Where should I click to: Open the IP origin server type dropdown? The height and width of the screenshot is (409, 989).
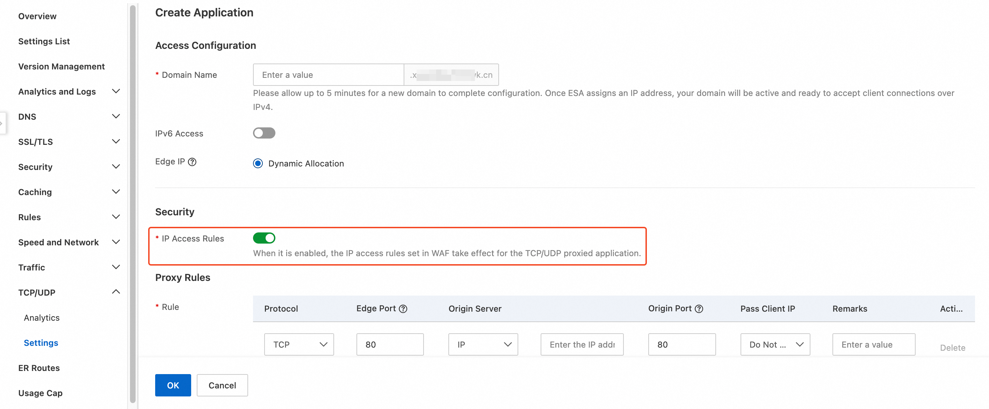pyautogui.click(x=483, y=344)
